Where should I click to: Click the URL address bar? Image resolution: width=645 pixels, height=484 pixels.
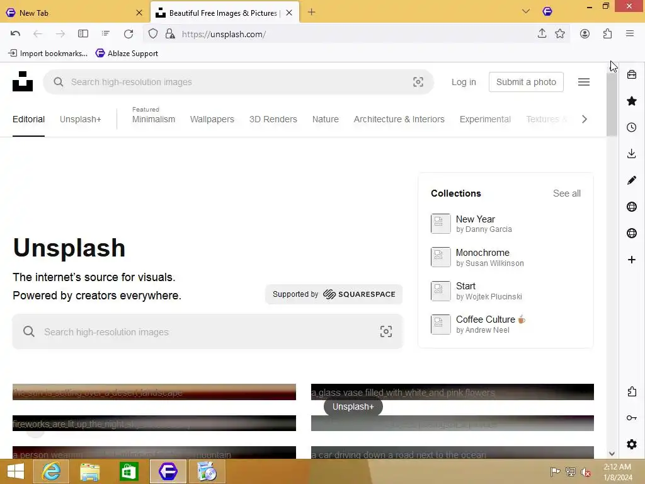point(356,34)
